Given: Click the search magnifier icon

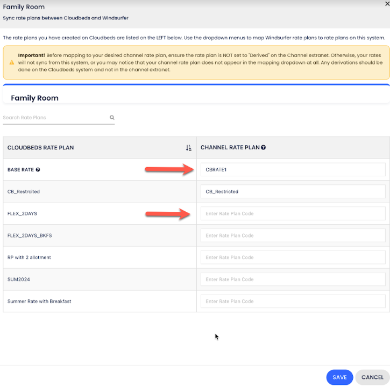Looking at the screenshot, I should [x=112, y=118].
